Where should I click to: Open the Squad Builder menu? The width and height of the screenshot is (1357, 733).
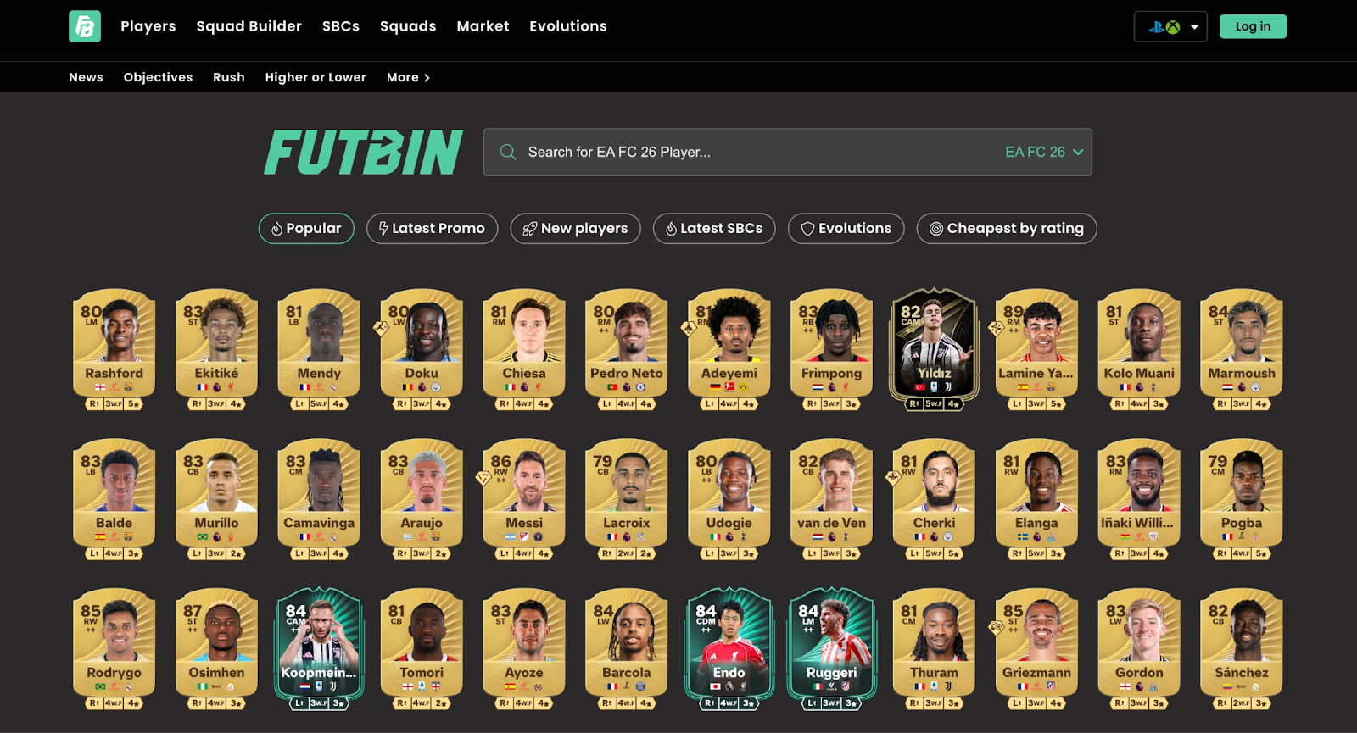(249, 26)
